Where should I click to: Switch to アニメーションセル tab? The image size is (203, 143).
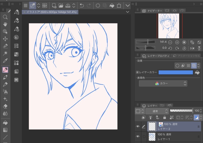[187, 56]
